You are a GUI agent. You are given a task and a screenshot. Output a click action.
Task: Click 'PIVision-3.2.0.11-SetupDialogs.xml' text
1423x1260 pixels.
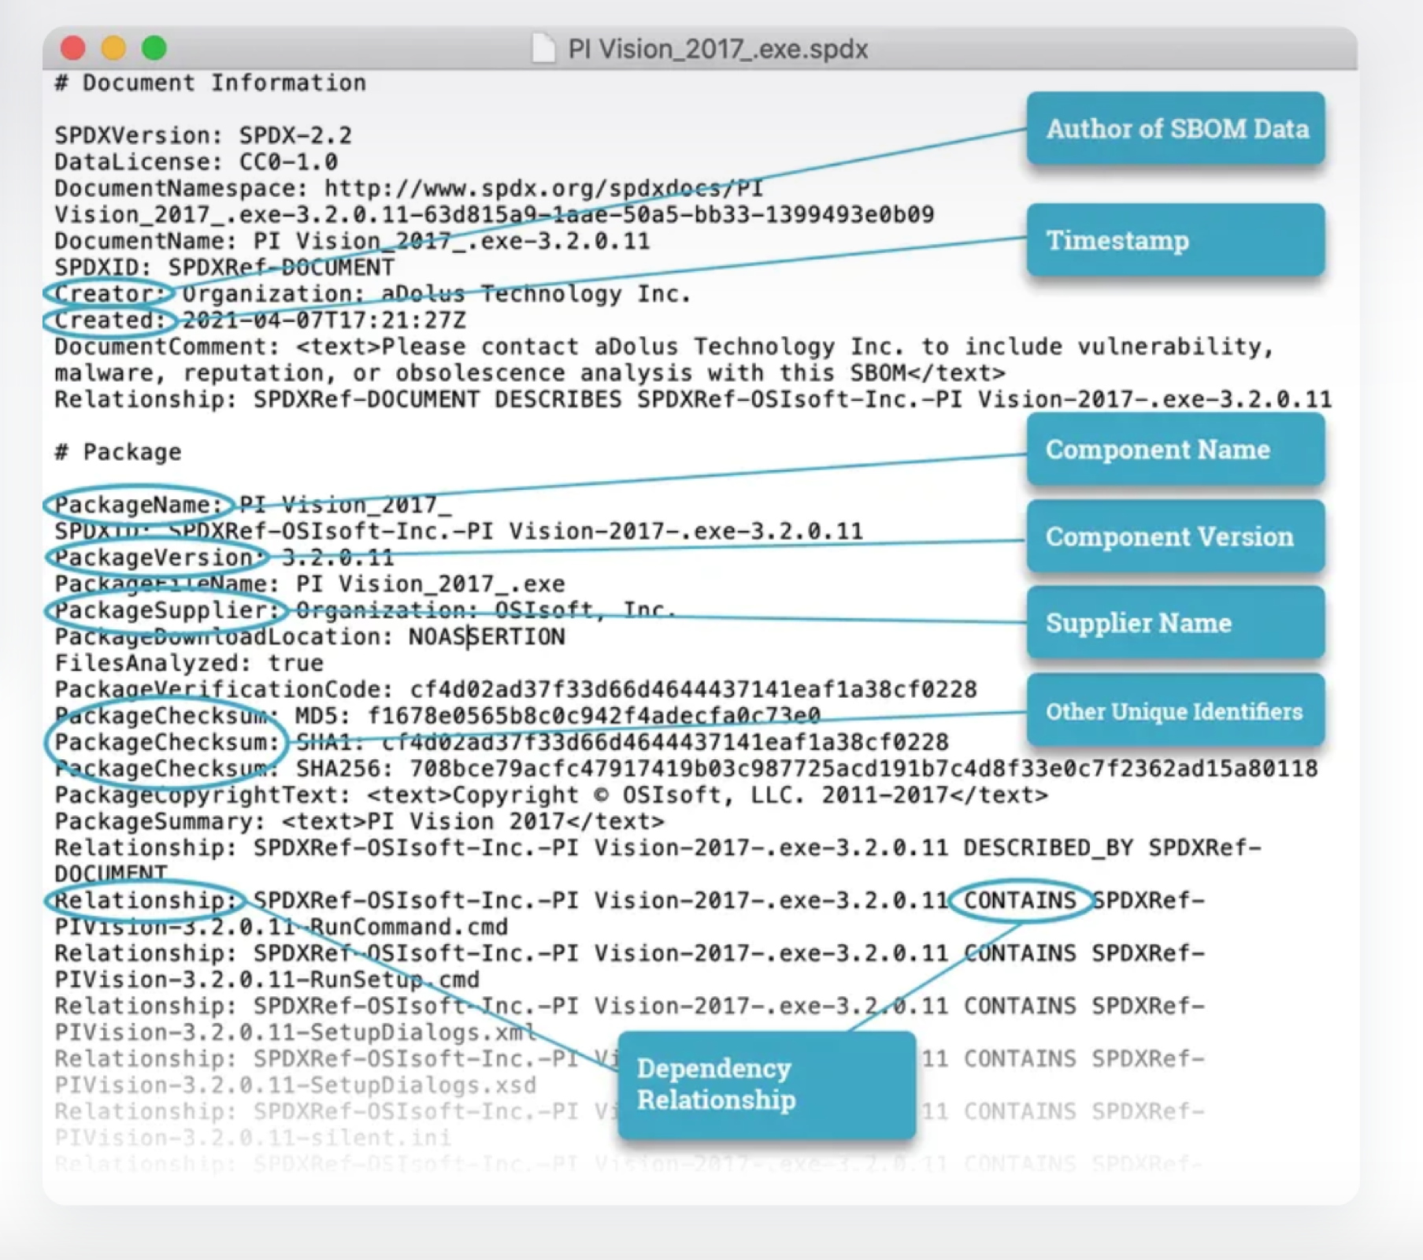pyautogui.click(x=295, y=1032)
